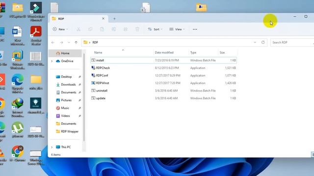This screenshot has height=176, width=314.
Task: Select the RDPWInst application file
Action: 163,83
